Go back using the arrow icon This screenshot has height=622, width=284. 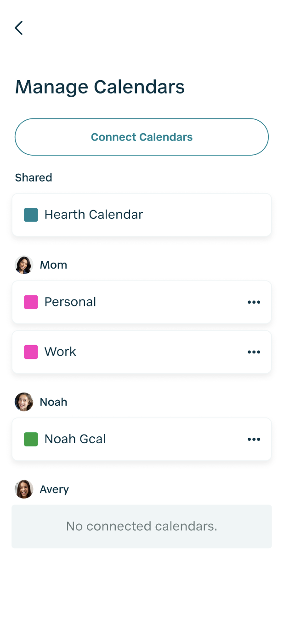(x=19, y=28)
